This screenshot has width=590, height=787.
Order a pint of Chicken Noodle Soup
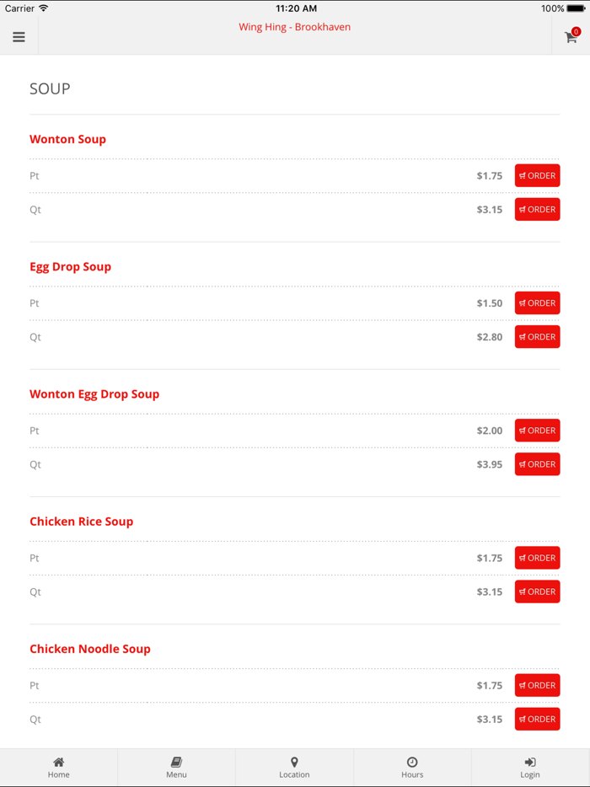click(x=537, y=685)
